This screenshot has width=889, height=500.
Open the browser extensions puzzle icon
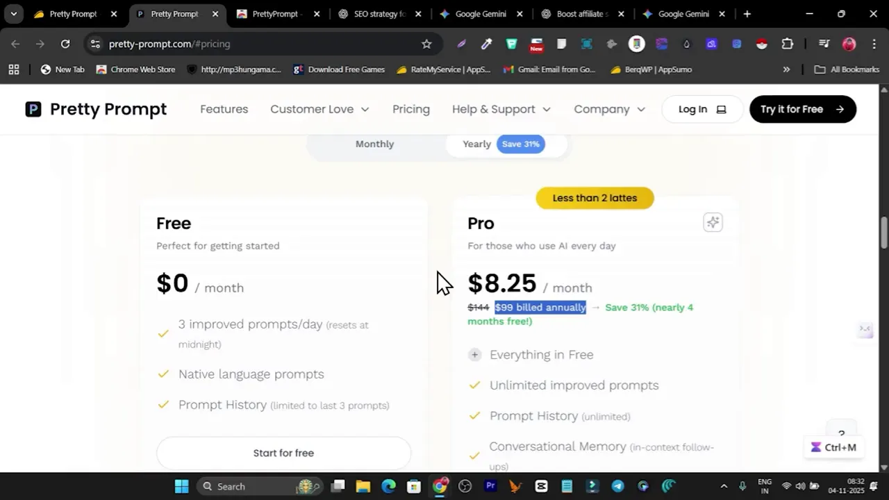pos(787,44)
